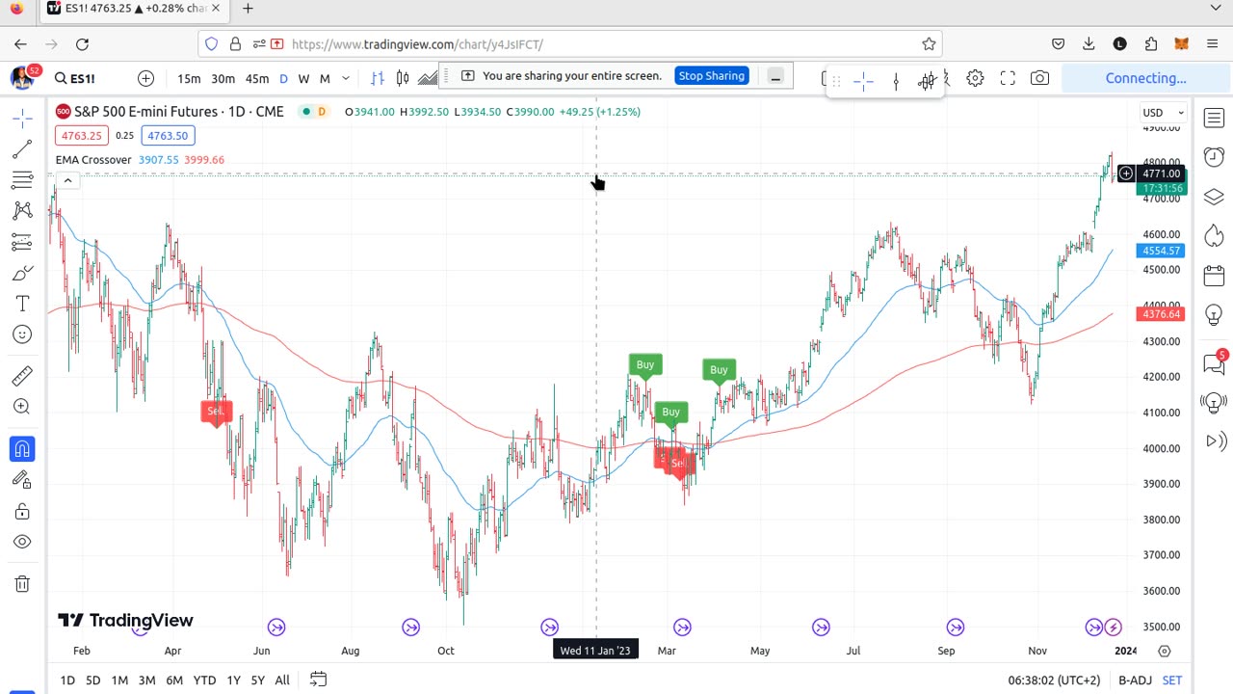Activate the zoom in tool
This screenshot has height=694, width=1233.
tap(23, 407)
